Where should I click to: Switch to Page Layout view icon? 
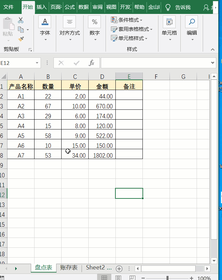[x=118, y=278]
